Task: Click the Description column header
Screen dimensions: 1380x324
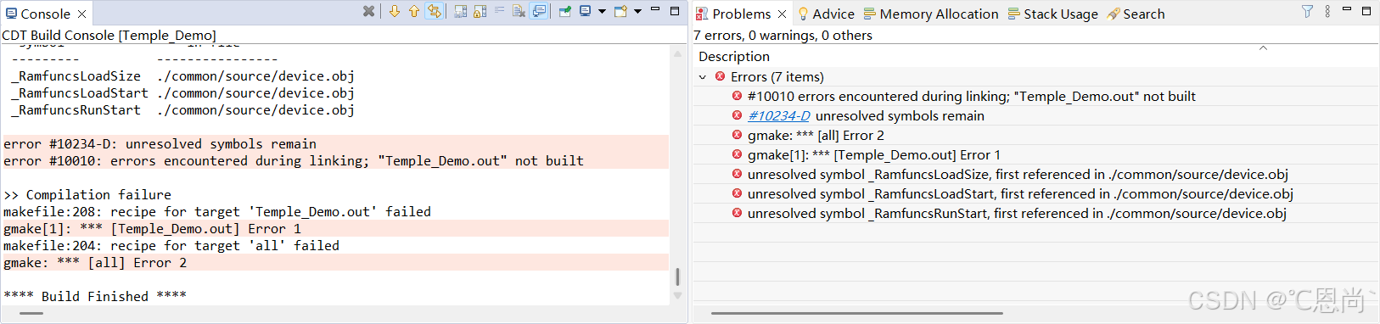Action: click(734, 56)
